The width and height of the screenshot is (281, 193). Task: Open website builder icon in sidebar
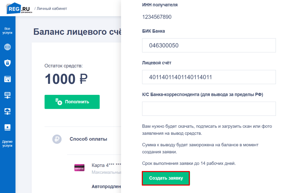pos(7,79)
